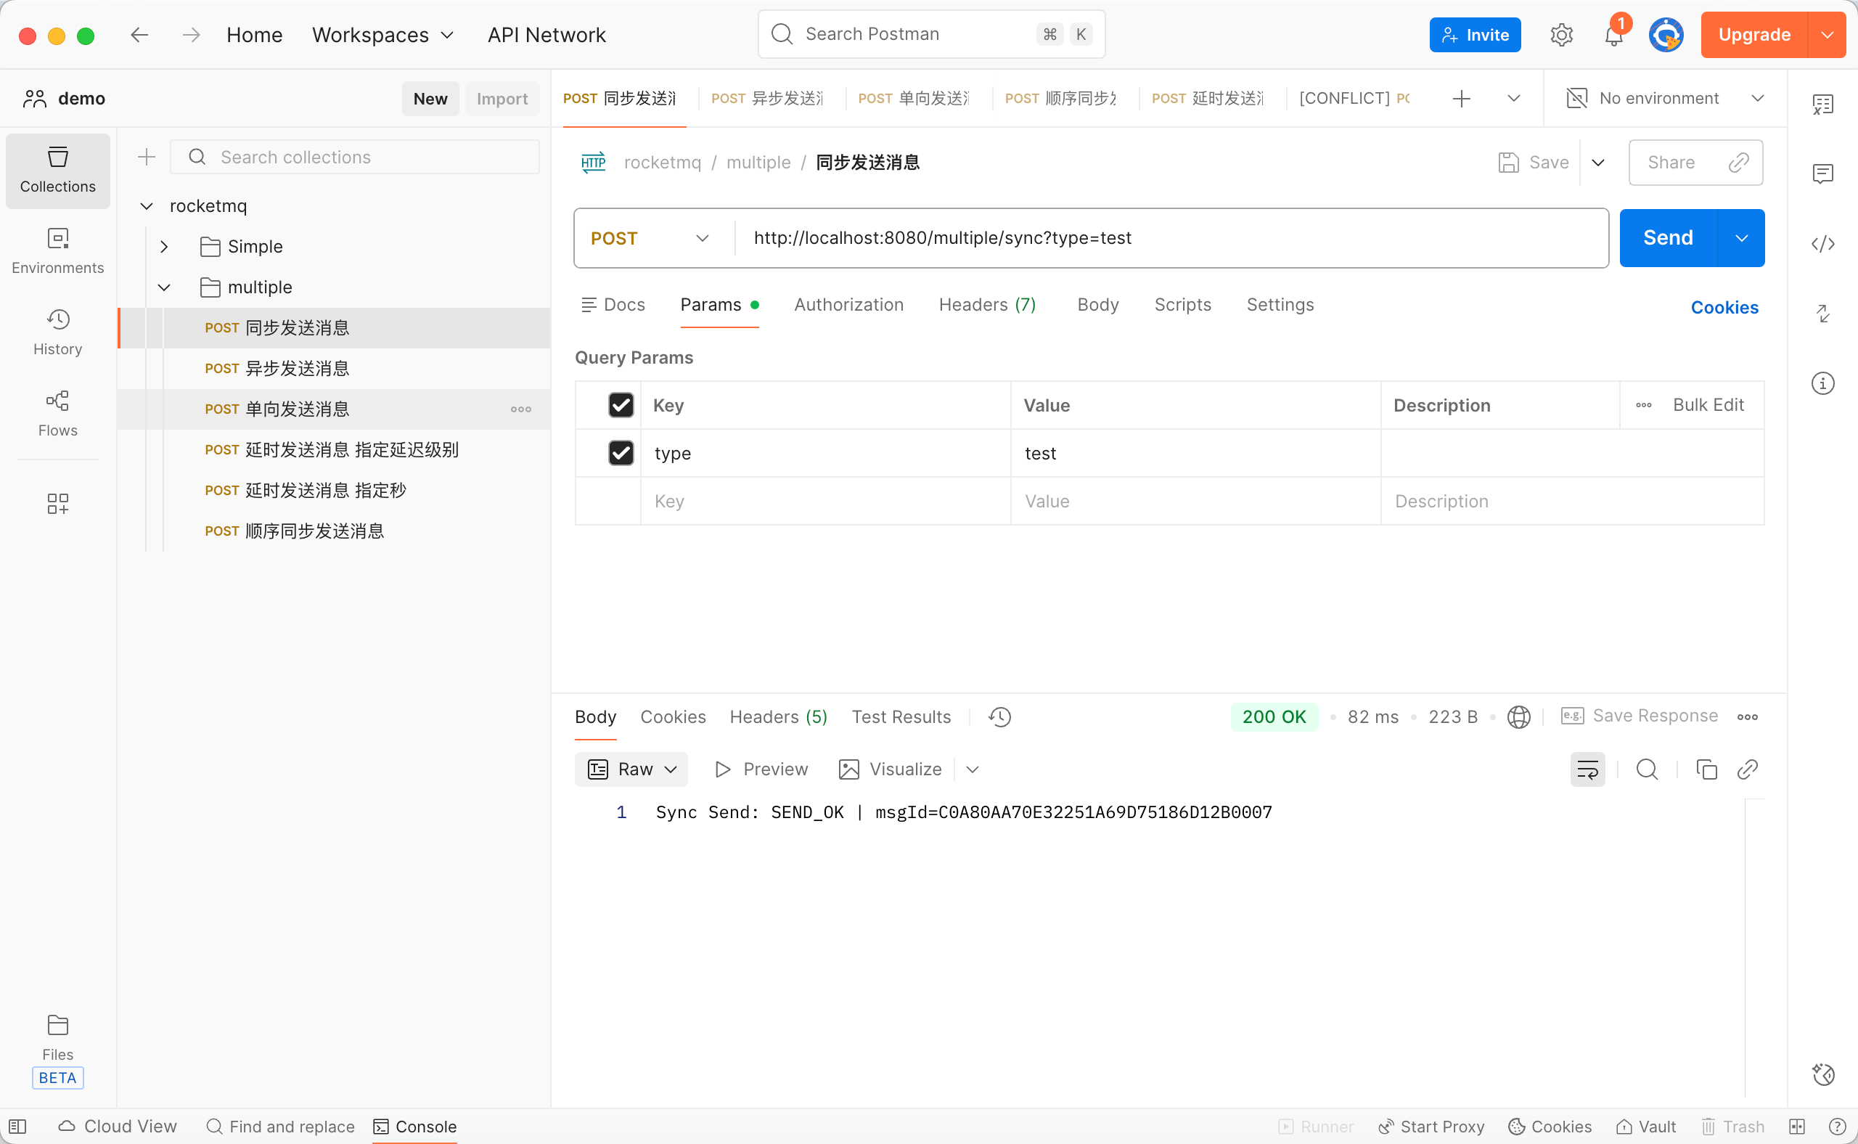The height and width of the screenshot is (1144, 1858).
Task: Open the notifications bell
Action: 1613,36
